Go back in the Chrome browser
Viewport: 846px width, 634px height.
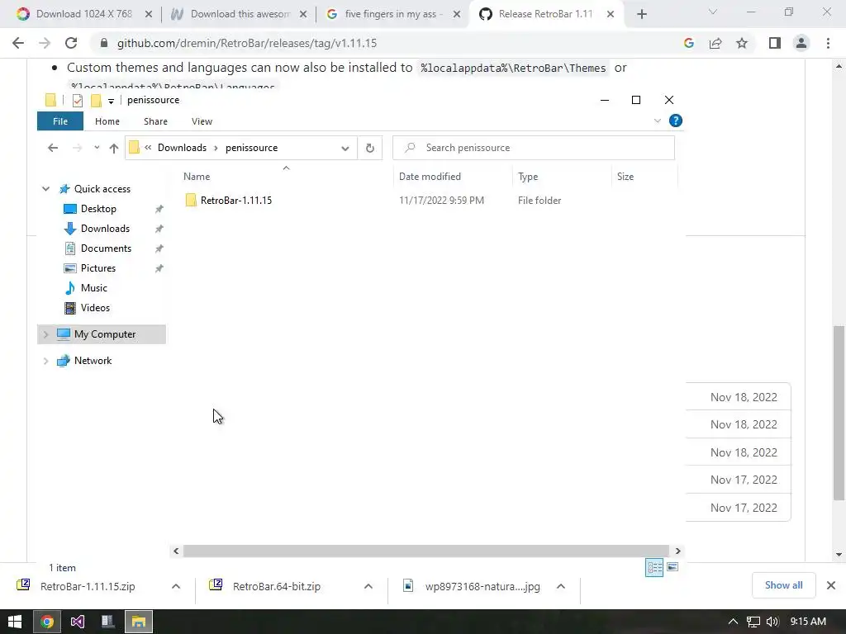point(18,43)
